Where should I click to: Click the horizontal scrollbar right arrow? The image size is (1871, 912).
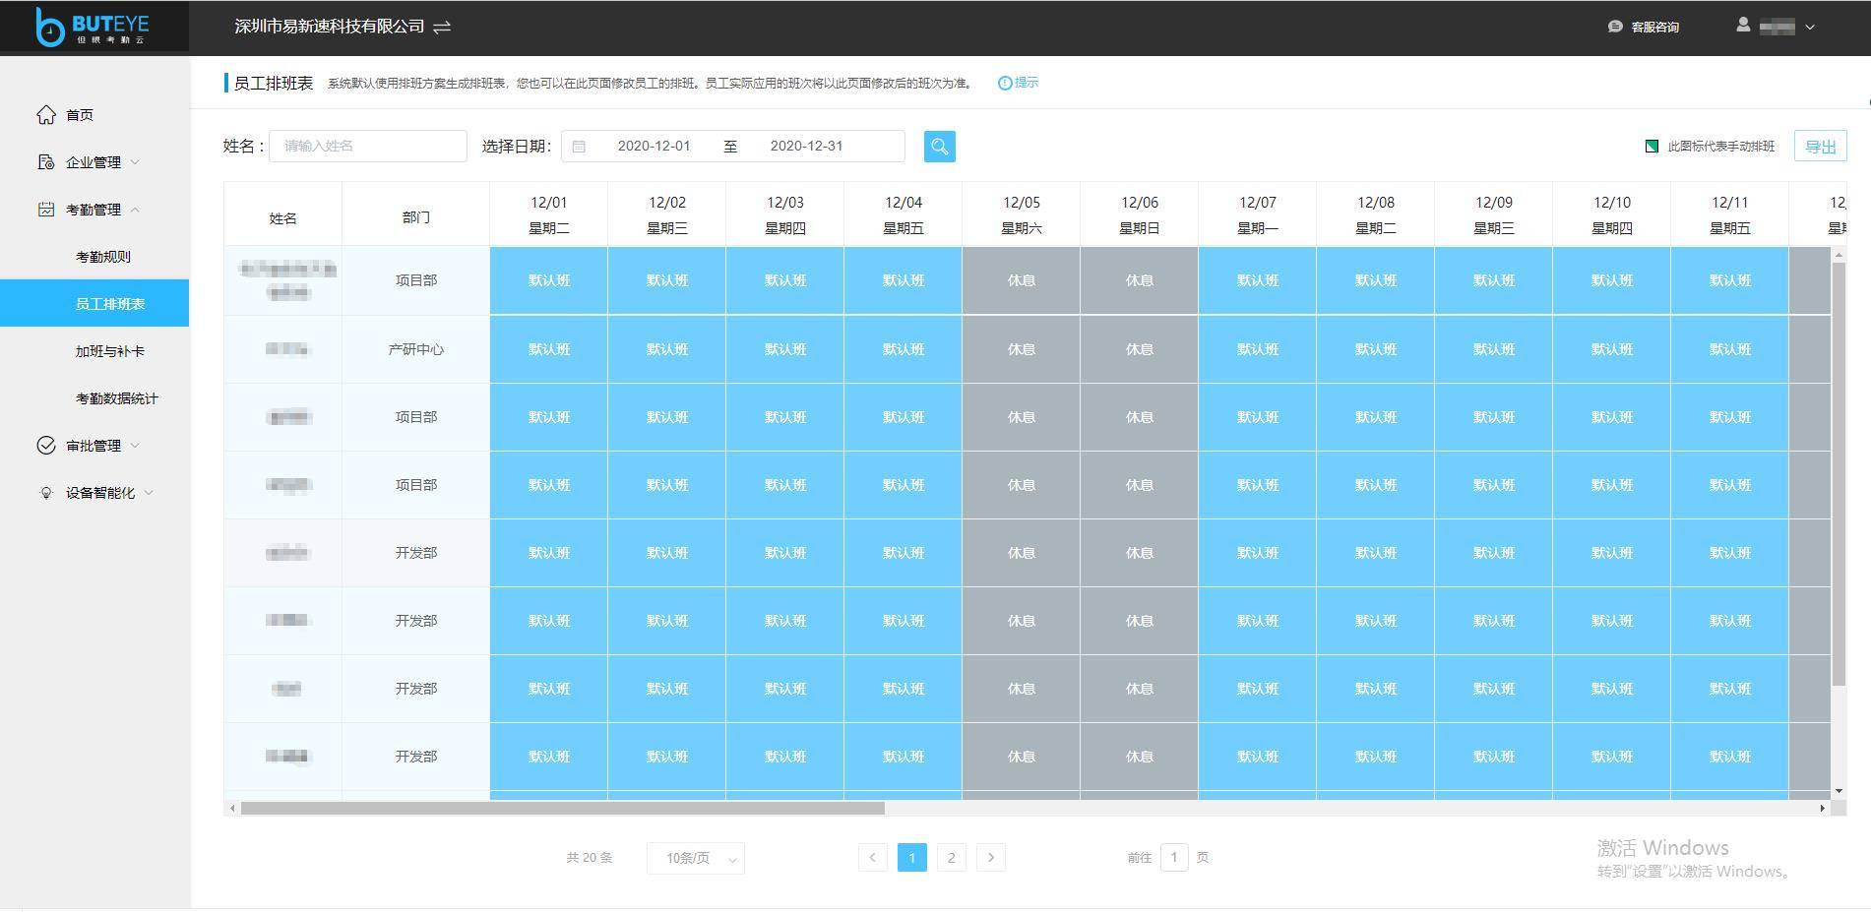[x=1822, y=808]
